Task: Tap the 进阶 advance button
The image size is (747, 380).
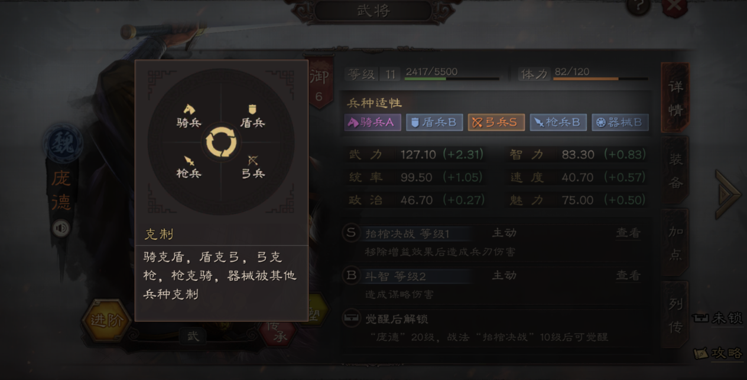Action: pos(106,320)
